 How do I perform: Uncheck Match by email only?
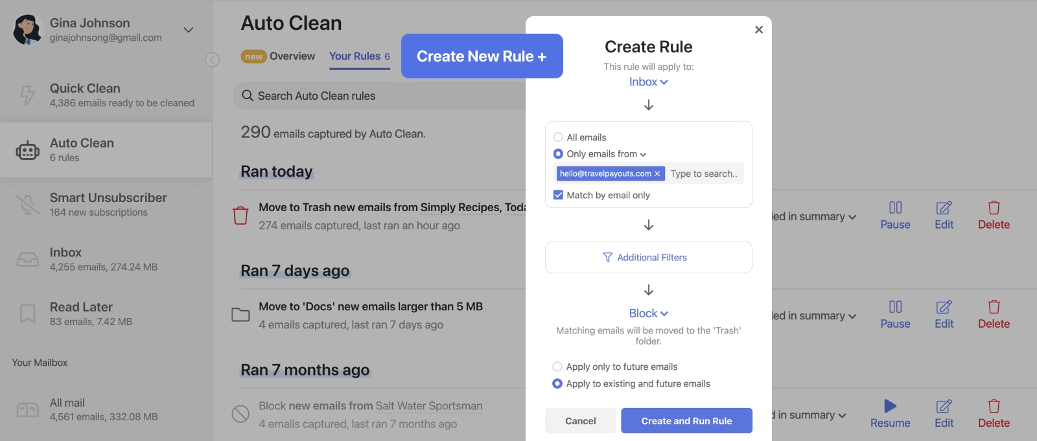(558, 195)
